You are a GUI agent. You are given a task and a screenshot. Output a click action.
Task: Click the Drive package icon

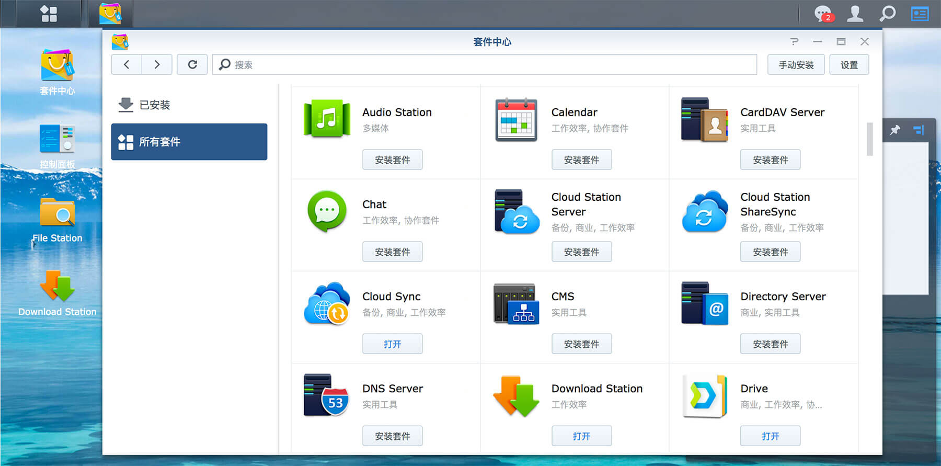point(705,396)
